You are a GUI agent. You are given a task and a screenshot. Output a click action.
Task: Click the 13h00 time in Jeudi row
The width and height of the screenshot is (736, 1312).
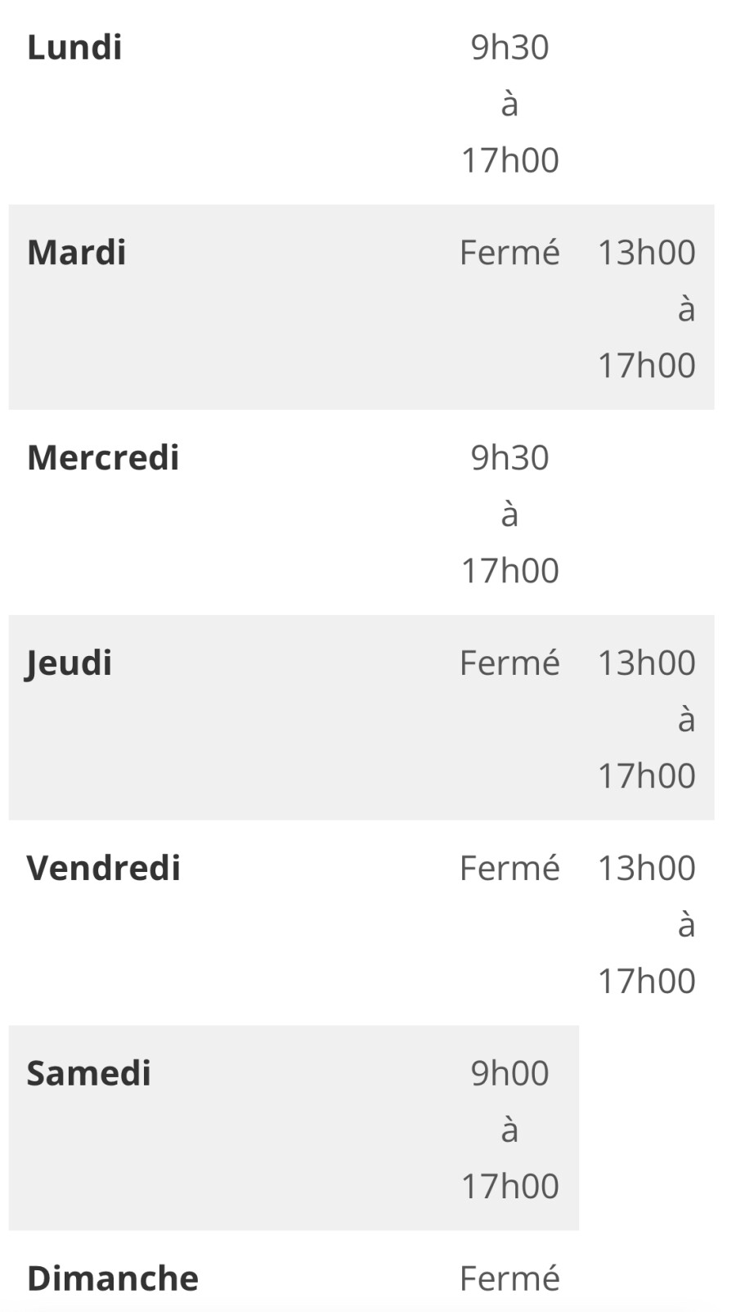646,663
